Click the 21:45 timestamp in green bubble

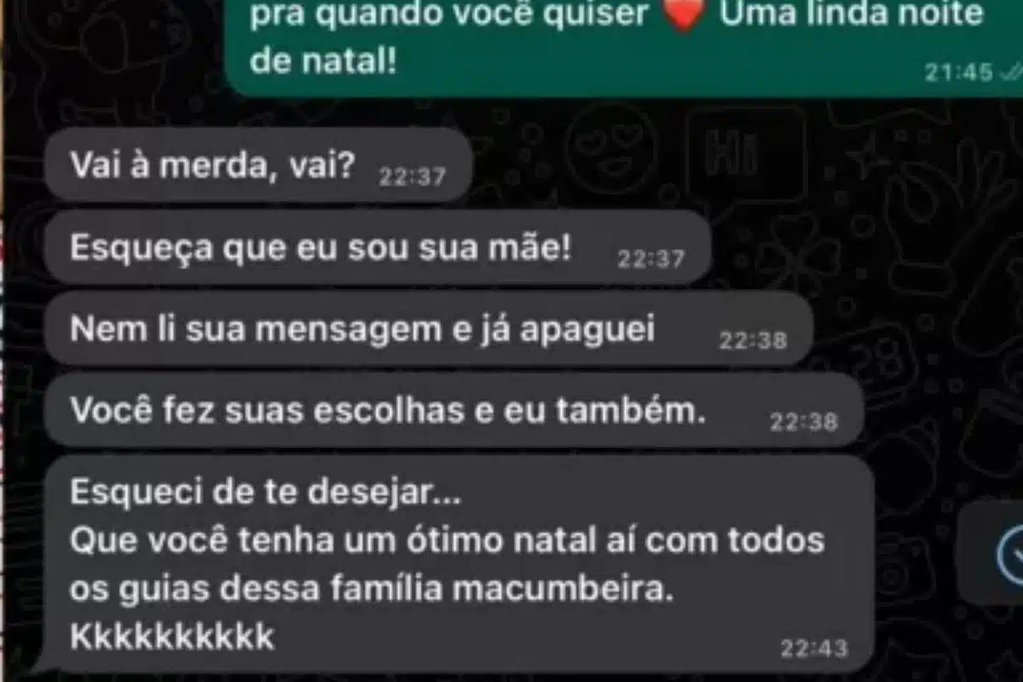[960, 72]
